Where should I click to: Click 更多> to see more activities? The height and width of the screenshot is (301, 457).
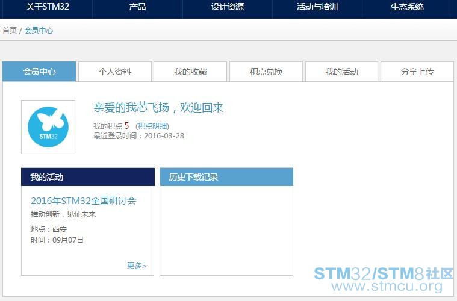pyautogui.click(x=137, y=265)
